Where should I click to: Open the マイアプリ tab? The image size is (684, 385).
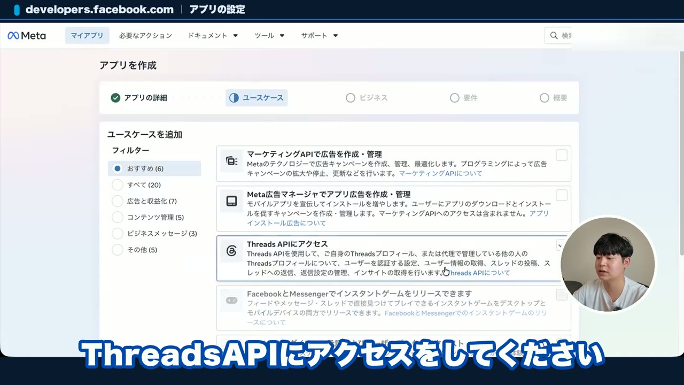[87, 36]
